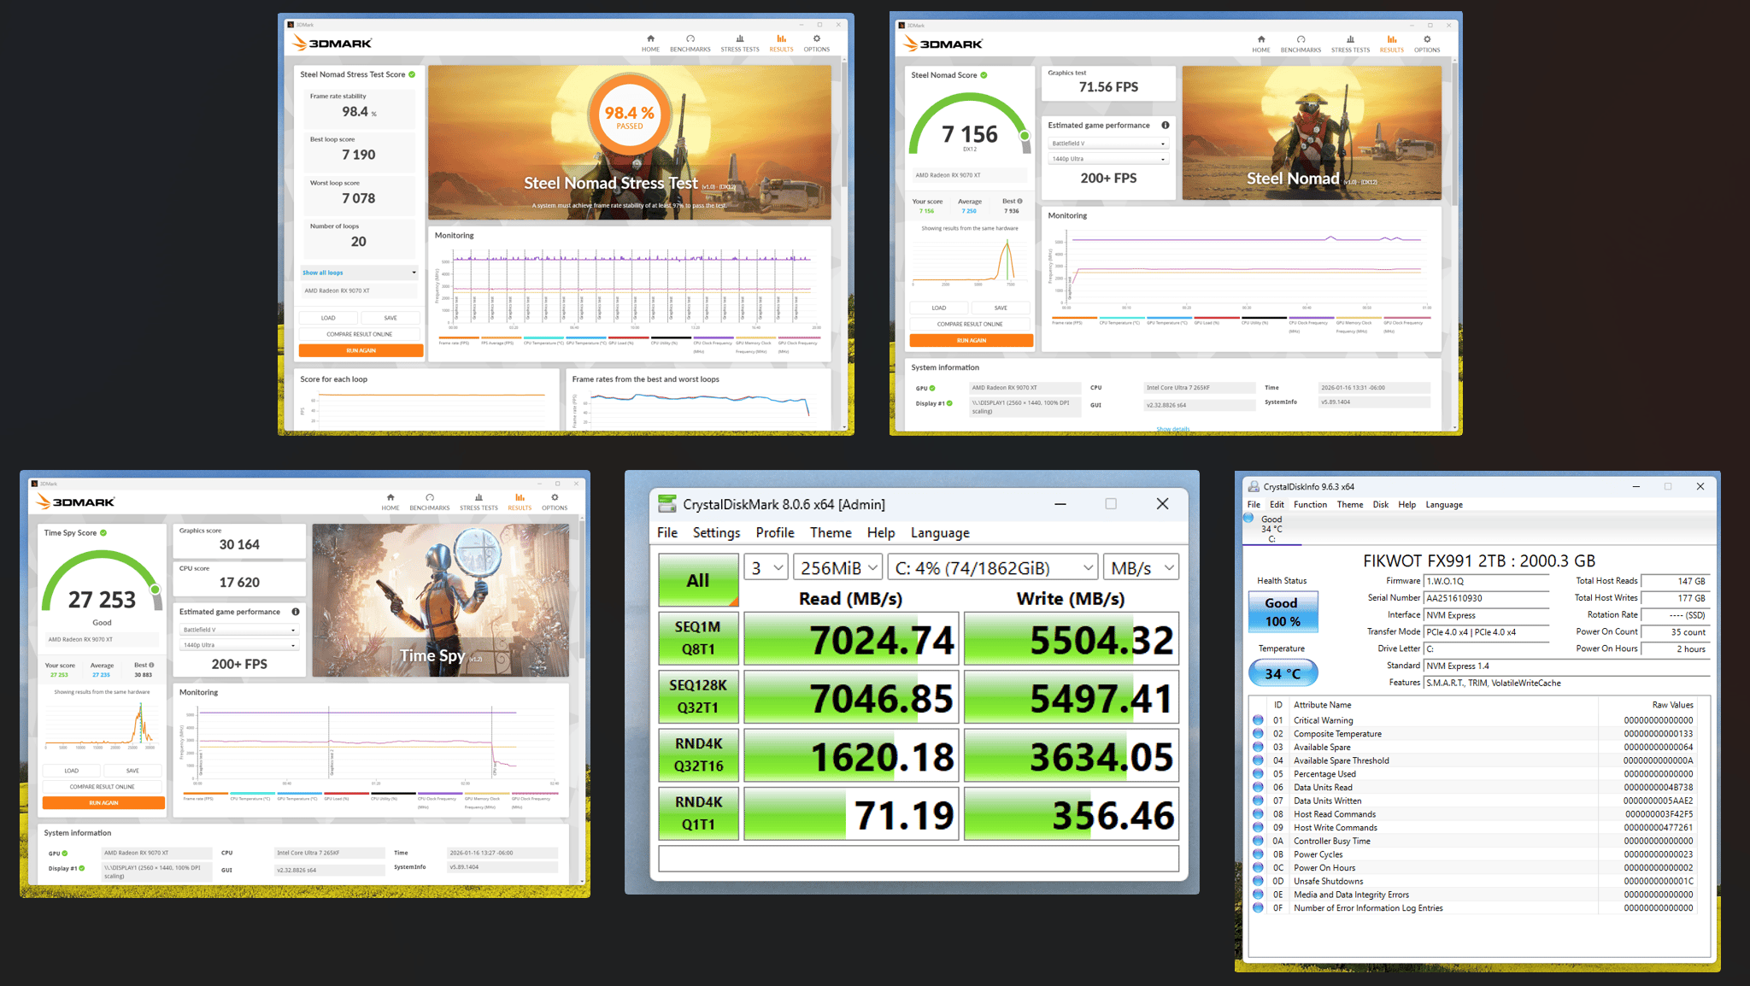1750x986 pixels.
Task: Open Settings menu in CrystalDiskMark
Action: pyautogui.click(x=716, y=532)
